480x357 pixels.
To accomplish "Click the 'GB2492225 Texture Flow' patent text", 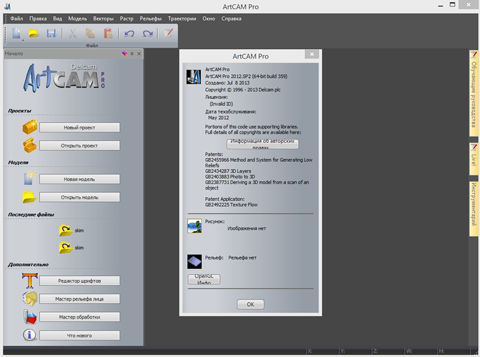I will (x=231, y=205).
